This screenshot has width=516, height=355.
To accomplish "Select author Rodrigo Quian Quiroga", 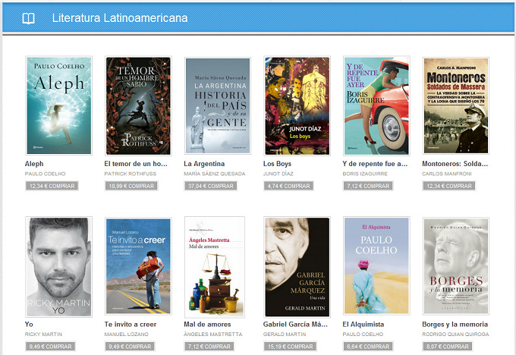I will pos(456,335).
